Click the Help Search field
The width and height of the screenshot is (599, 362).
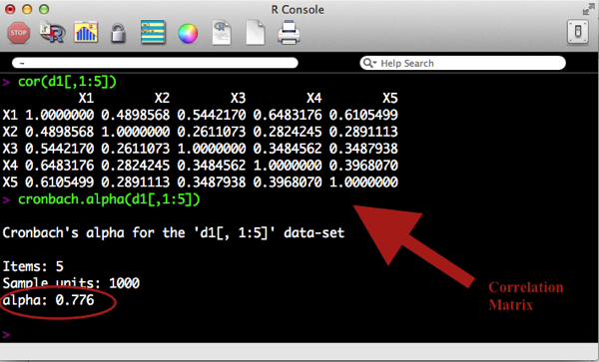coord(462,63)
